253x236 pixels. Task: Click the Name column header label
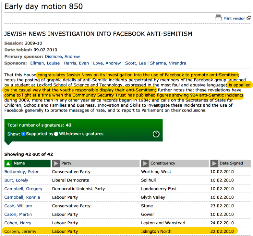[19, 163]
